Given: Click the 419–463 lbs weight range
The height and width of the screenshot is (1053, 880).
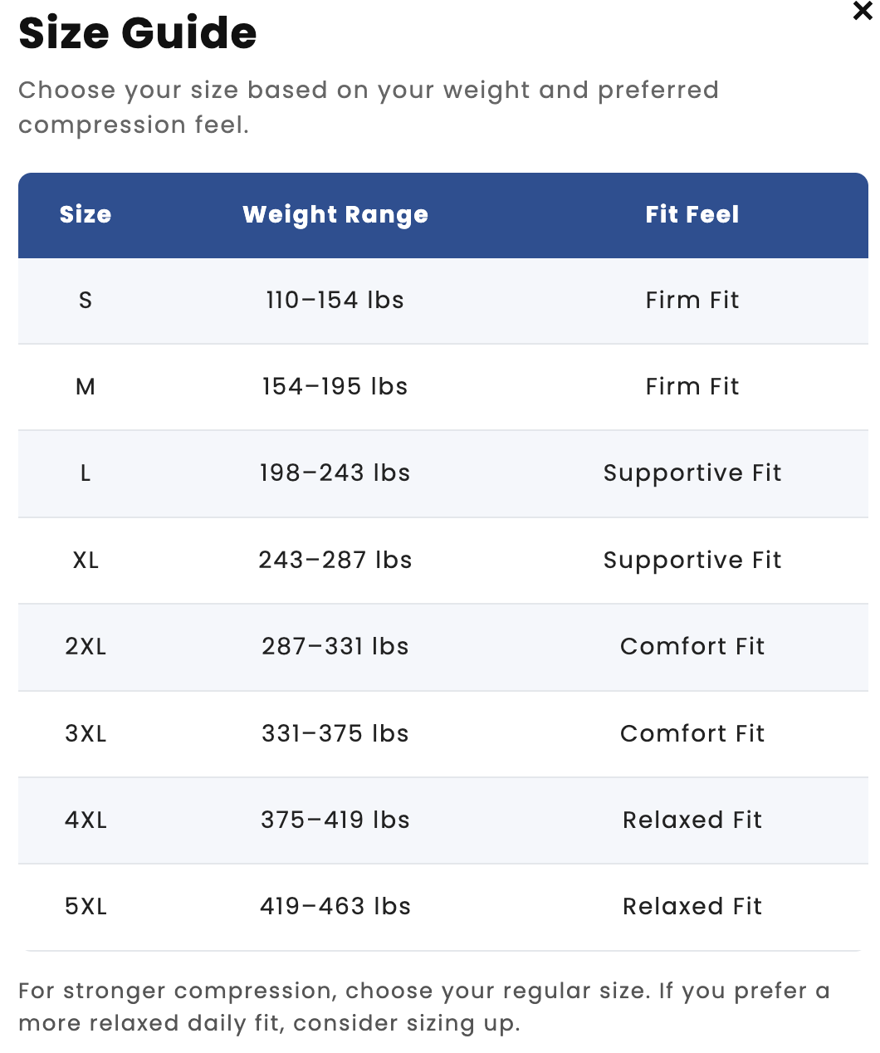Looking at the screenshot, I should tap(335, 906).
